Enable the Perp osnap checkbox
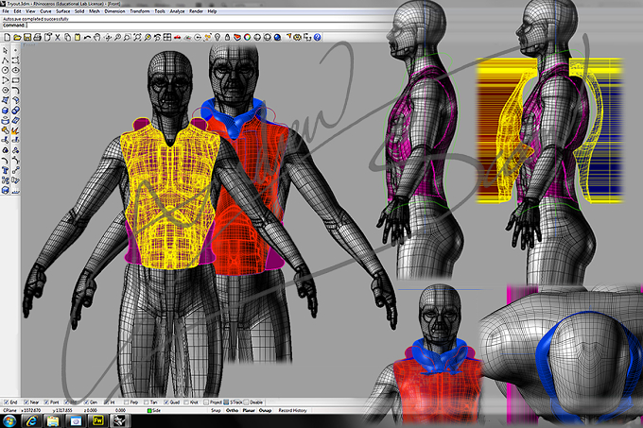 (x=126, y=402)
